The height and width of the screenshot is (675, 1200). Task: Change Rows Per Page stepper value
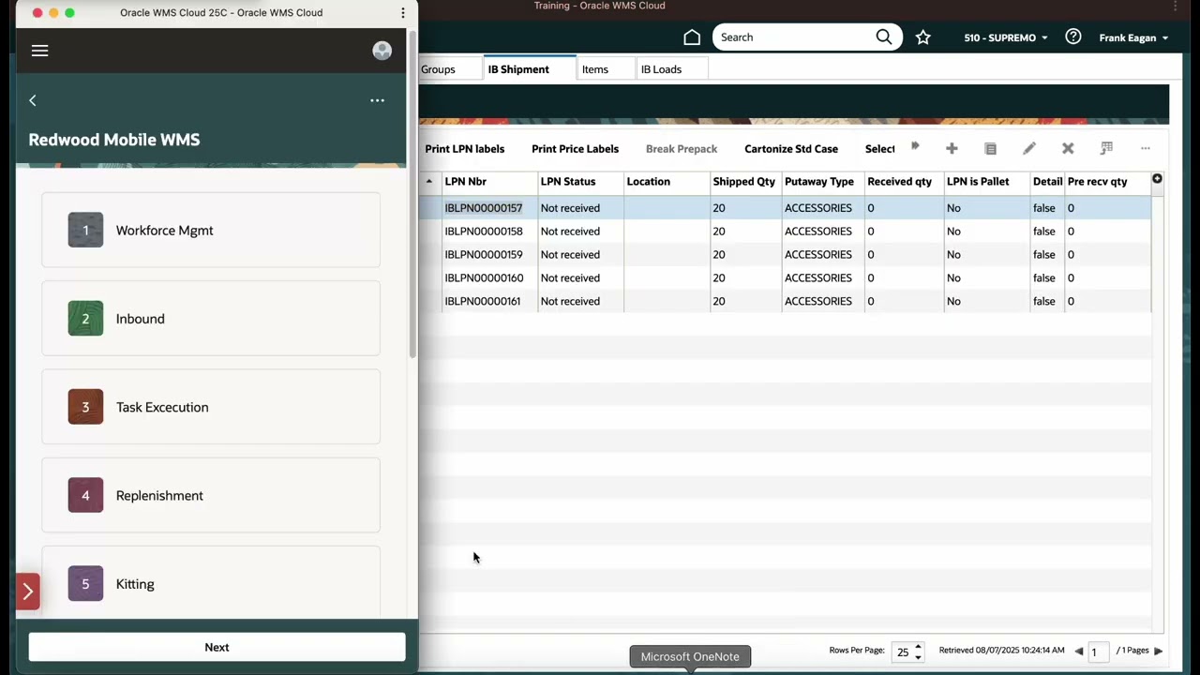coord(918,652)
